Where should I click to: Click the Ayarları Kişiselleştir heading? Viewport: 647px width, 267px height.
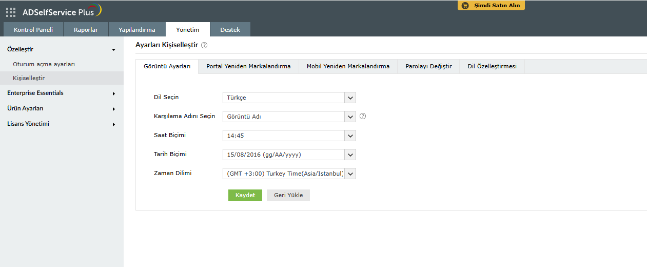coord(167,45)
